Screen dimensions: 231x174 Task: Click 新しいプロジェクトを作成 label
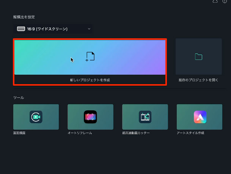(x=90, y=80)
